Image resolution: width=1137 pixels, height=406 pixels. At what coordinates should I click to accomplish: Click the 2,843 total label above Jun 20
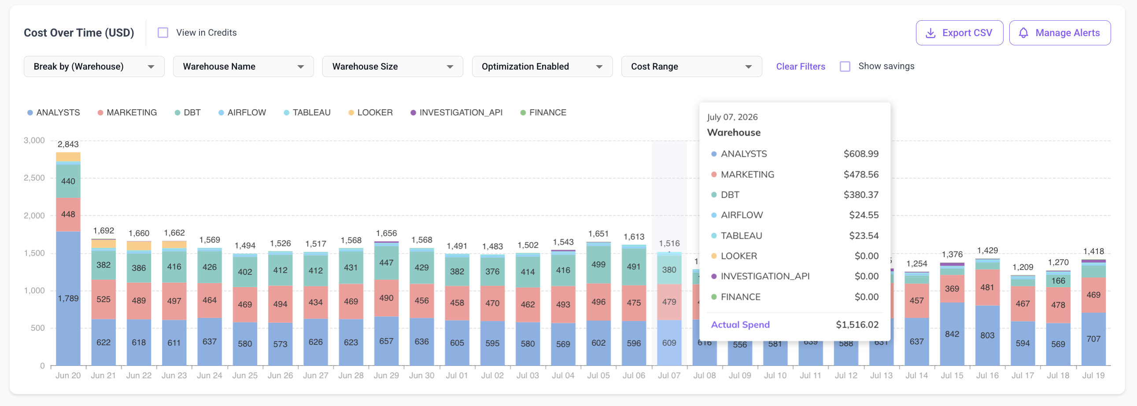click(x=68, y=145)
